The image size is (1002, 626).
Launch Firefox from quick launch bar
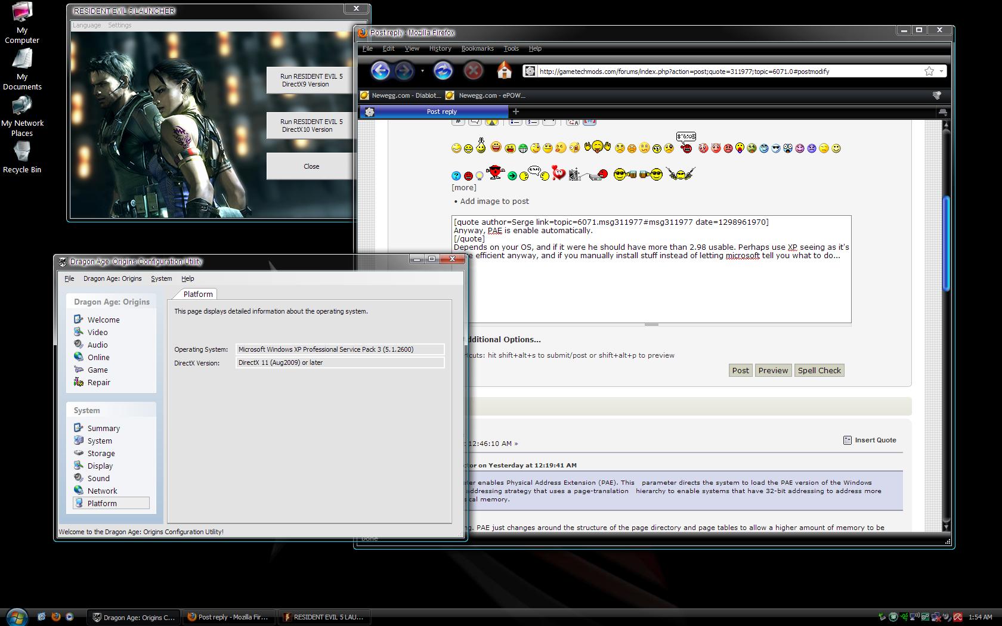55,616
